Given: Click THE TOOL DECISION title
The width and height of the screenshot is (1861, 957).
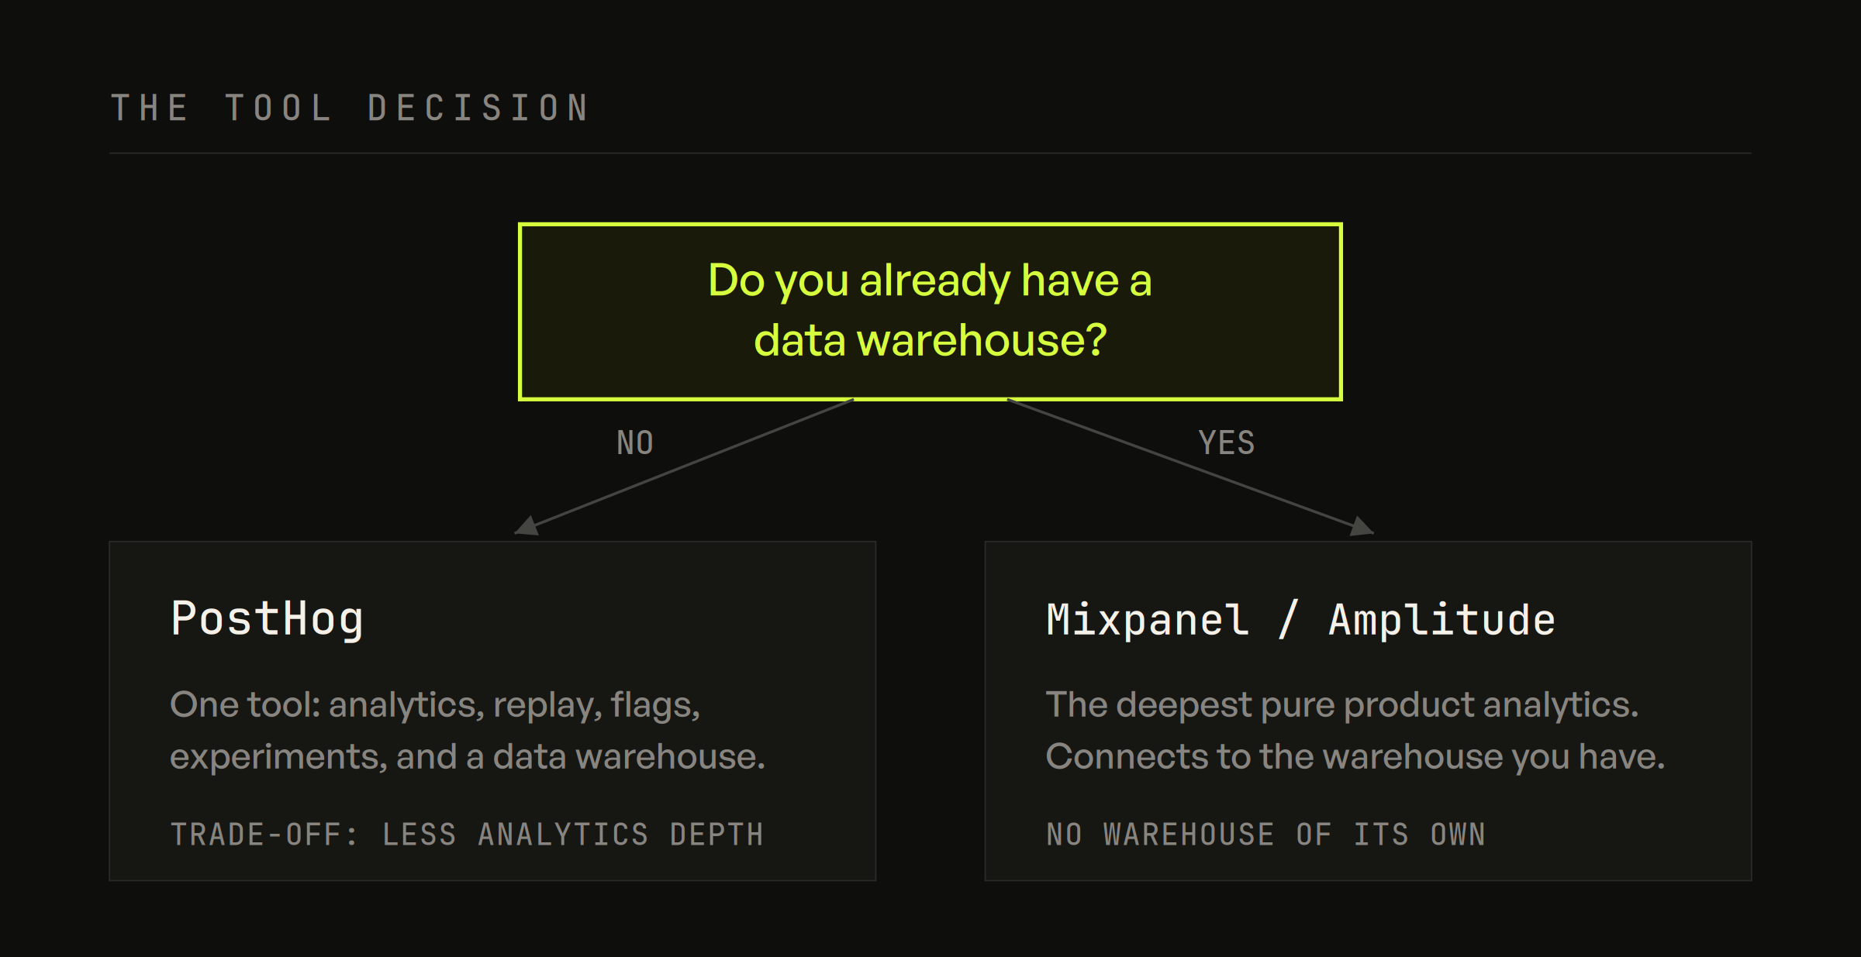Looking at the screenshot, I should (350, 108).
